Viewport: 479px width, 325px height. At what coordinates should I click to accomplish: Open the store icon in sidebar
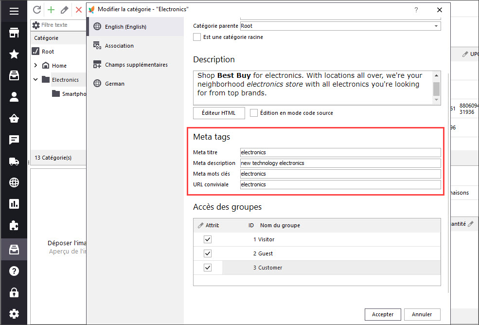[x=14, y=33]
